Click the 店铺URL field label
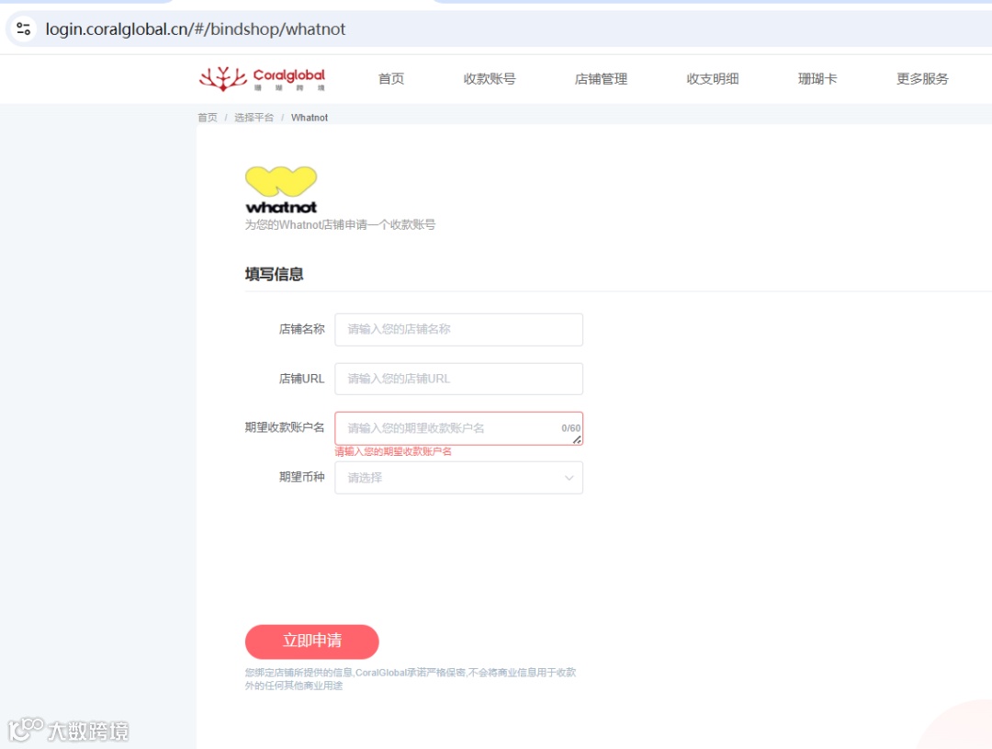The height and width of the screenshot is (749, 992). tap(302, 379)
